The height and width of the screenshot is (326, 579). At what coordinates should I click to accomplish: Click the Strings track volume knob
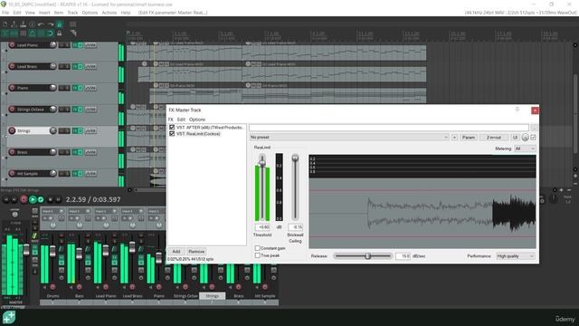coord(52,130)
